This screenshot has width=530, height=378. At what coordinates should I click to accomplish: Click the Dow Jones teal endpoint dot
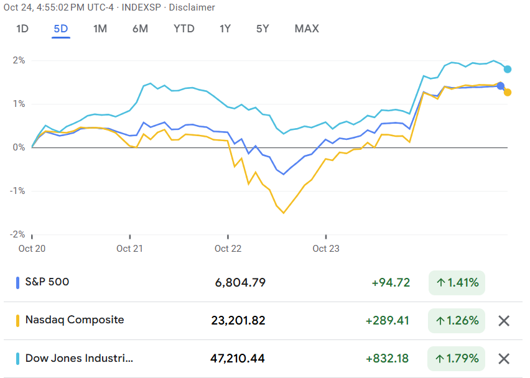point(508,69)
